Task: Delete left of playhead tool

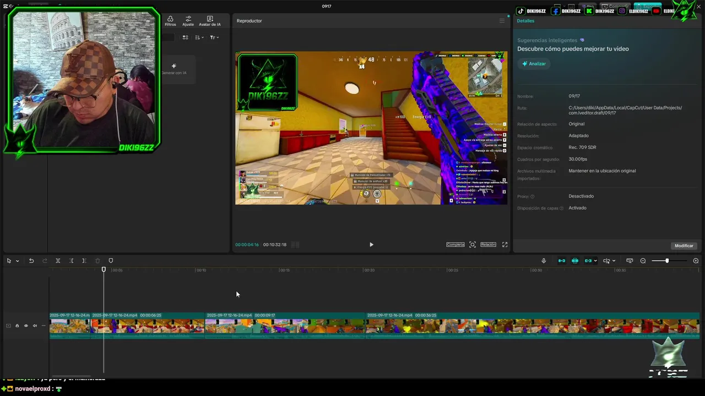Action: 71,261
